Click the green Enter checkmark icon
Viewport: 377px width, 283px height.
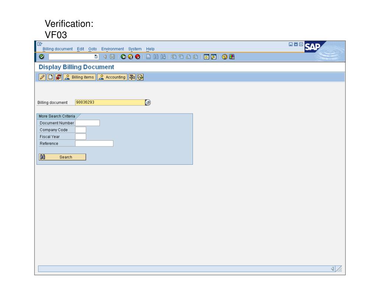pyautogui.click(x=42, y=57)
